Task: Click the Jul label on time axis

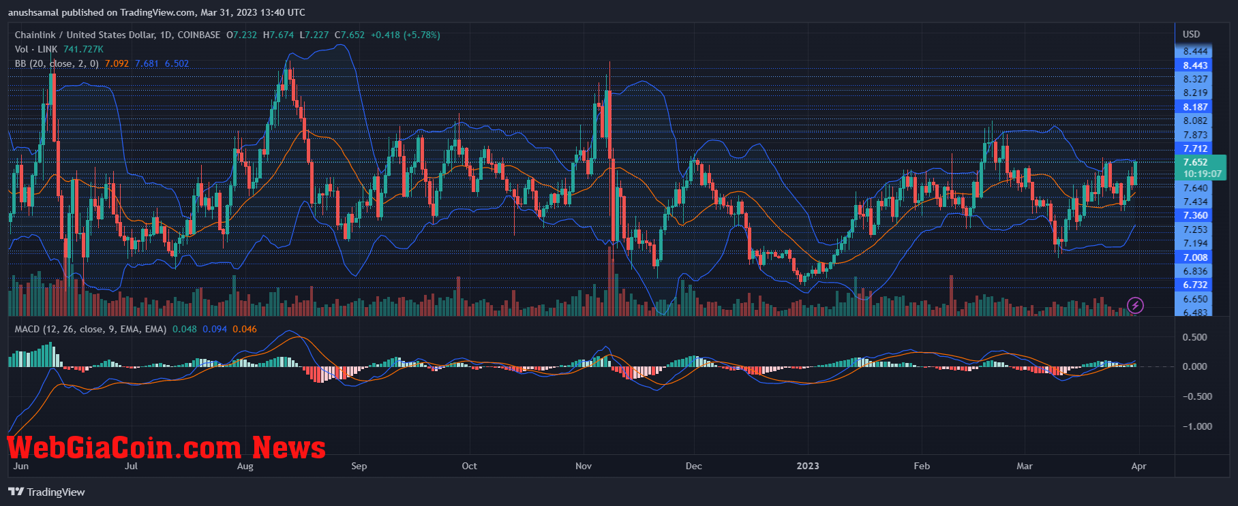Action: pyautogui.click(x=131, y=466)
